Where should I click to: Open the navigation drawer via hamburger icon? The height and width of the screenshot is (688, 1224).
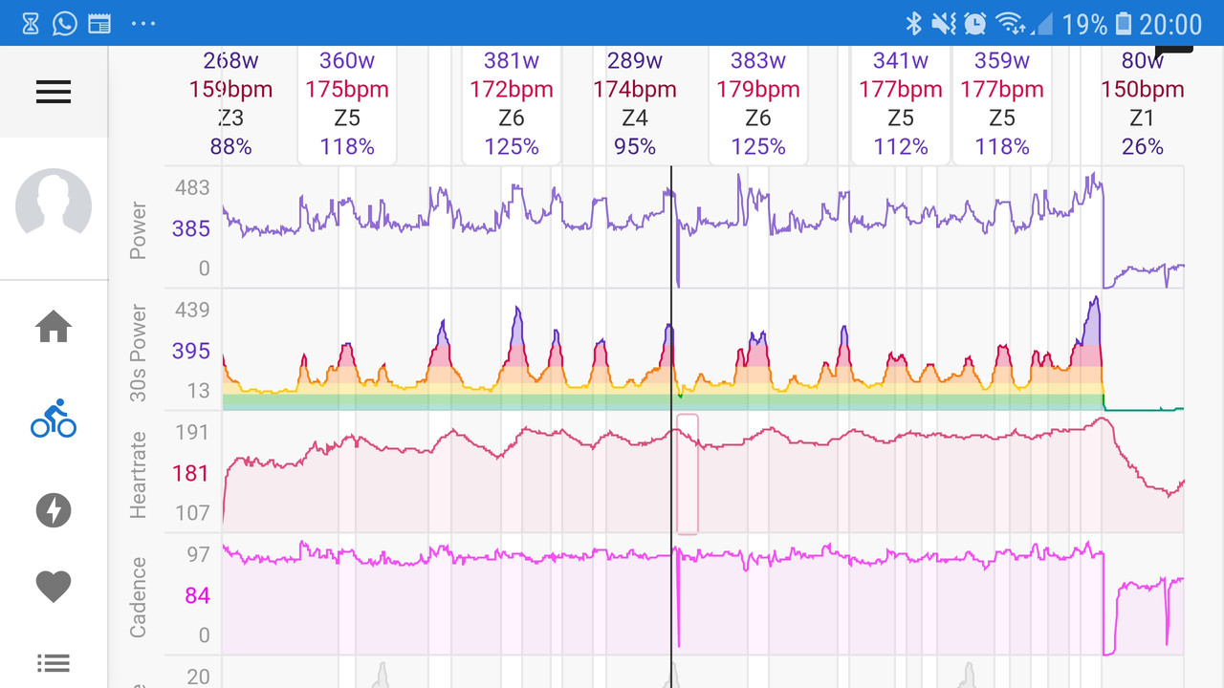pos(53,92)
